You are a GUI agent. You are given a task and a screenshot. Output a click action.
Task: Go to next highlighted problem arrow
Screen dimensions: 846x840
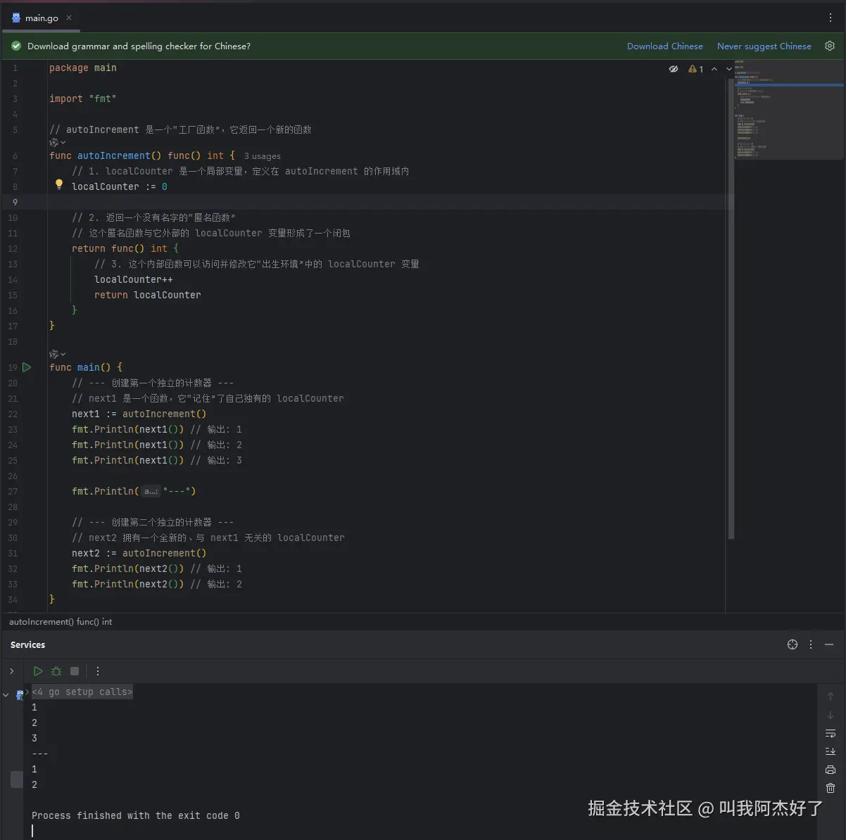729,69
